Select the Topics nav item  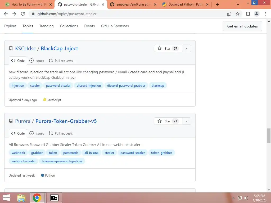tap(28, 26)
